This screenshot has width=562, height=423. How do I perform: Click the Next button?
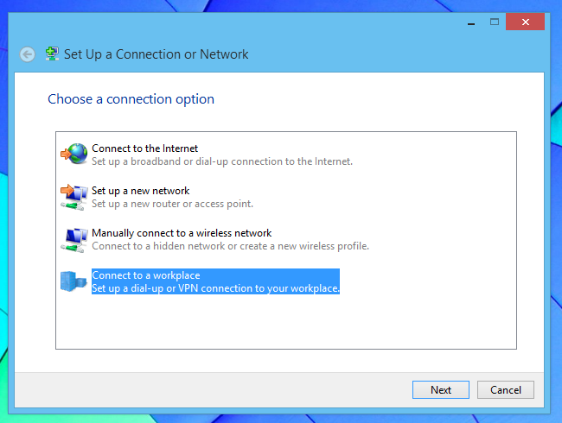pyautogui.click(x=440, y=389)
